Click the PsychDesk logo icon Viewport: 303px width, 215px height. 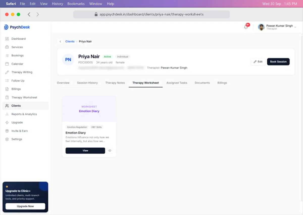coord(6,27)
